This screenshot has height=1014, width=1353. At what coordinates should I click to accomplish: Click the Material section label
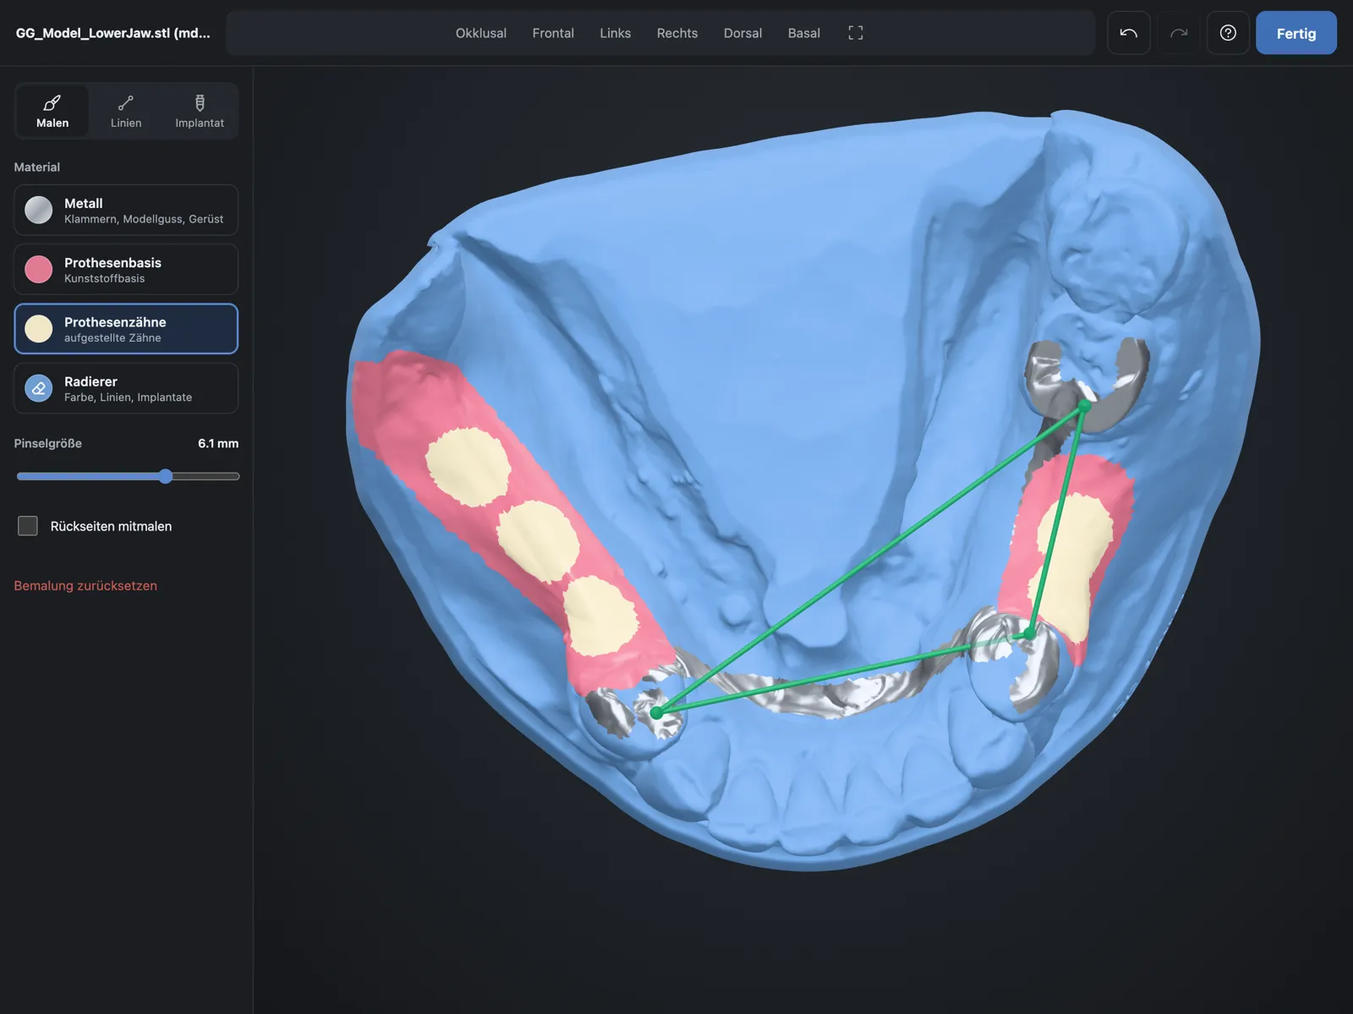37,167
